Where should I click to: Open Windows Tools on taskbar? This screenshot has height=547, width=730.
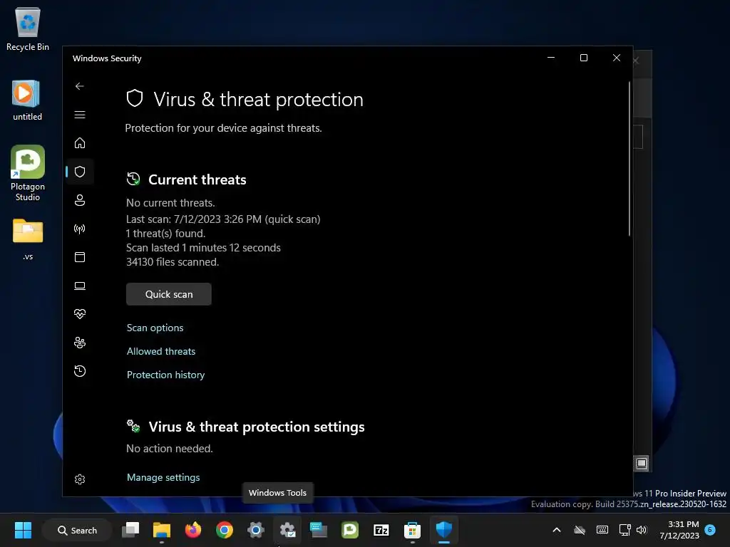point(287,530)
